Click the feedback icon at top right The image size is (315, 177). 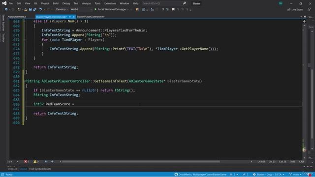(309, 9)
